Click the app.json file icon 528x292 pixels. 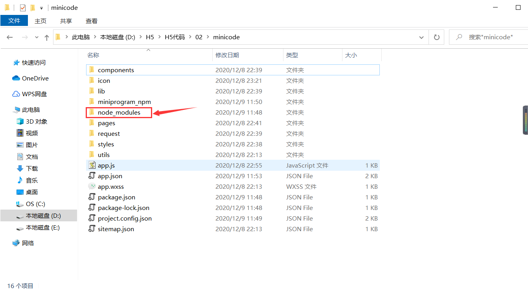click(x=92, y=176)
